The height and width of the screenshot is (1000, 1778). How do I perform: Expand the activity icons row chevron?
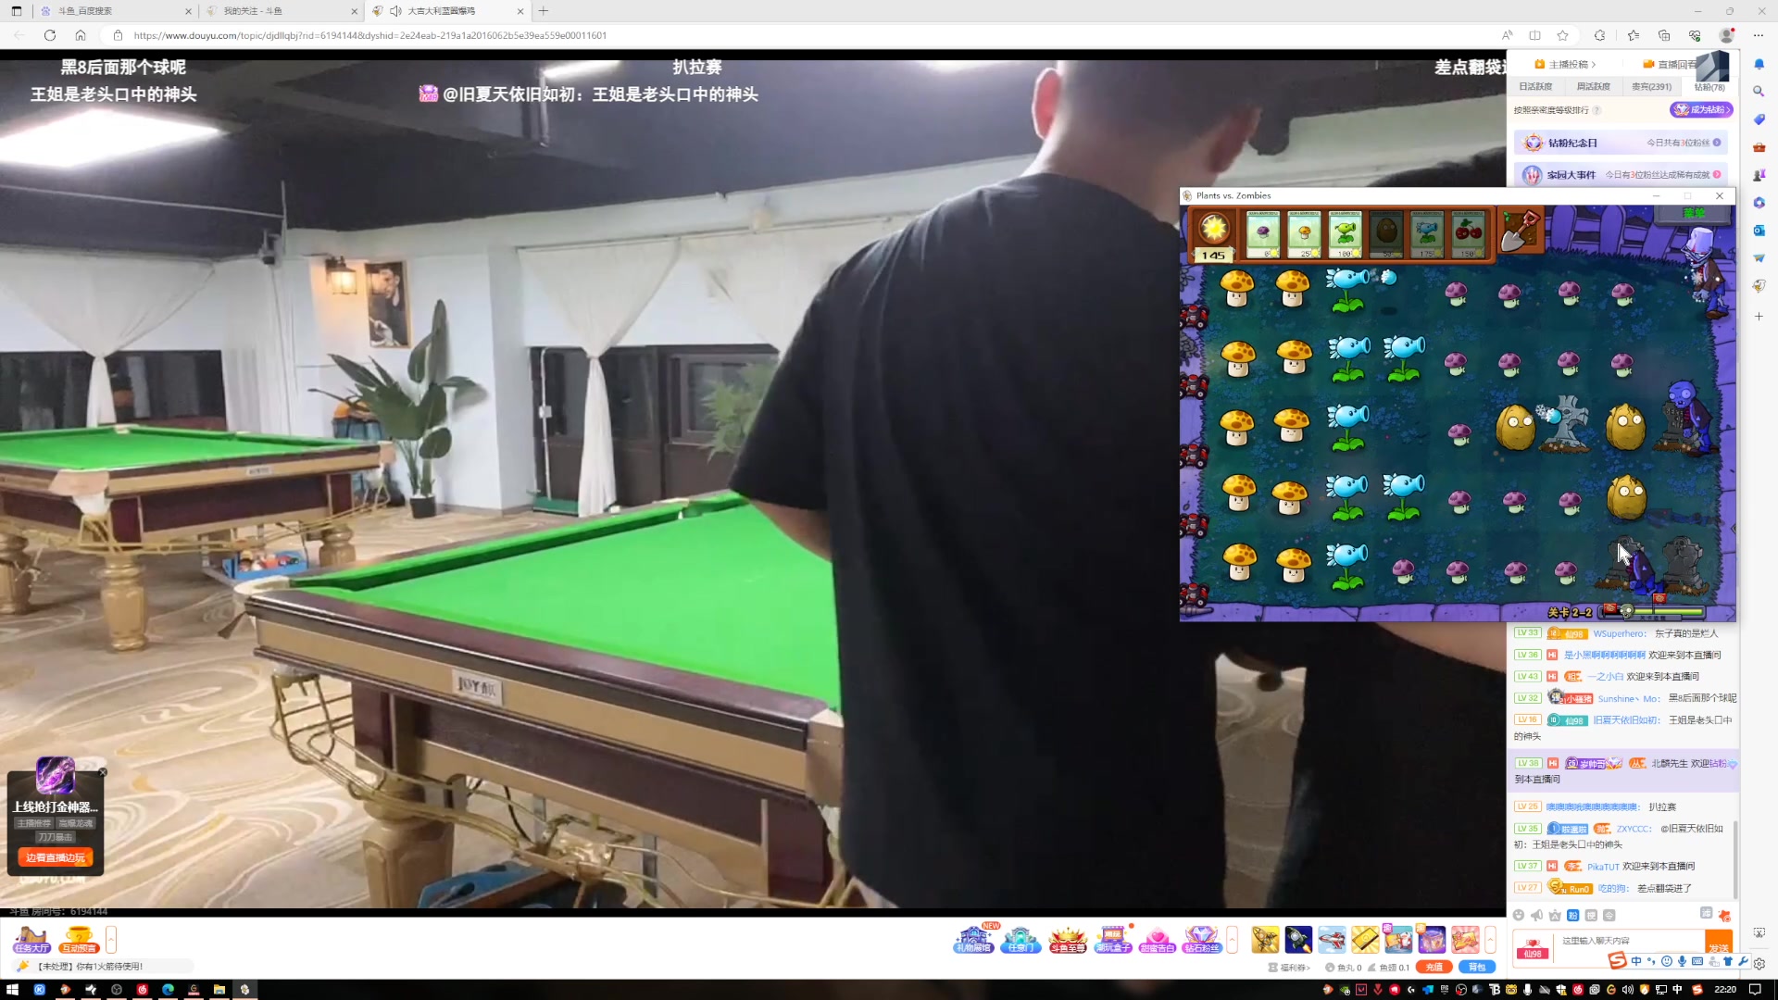click(x=1232, y=939)
